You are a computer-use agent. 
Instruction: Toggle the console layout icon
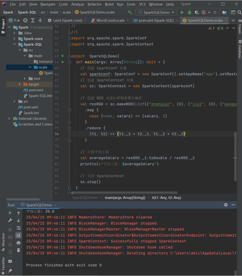pos(10,261)
